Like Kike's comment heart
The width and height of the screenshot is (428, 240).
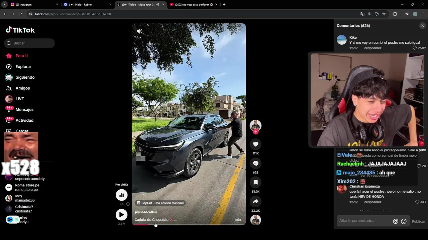[x=415, y=48]
